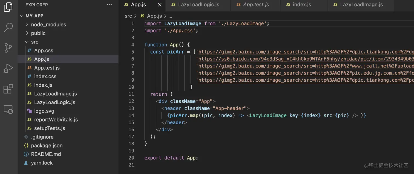Click the App.js breadcrumb segment
The image size is (414, 174).
pyautogui.click(x=154, y=16)
